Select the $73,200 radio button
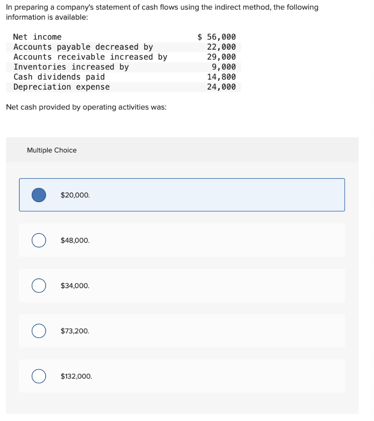 click(39, 331)
